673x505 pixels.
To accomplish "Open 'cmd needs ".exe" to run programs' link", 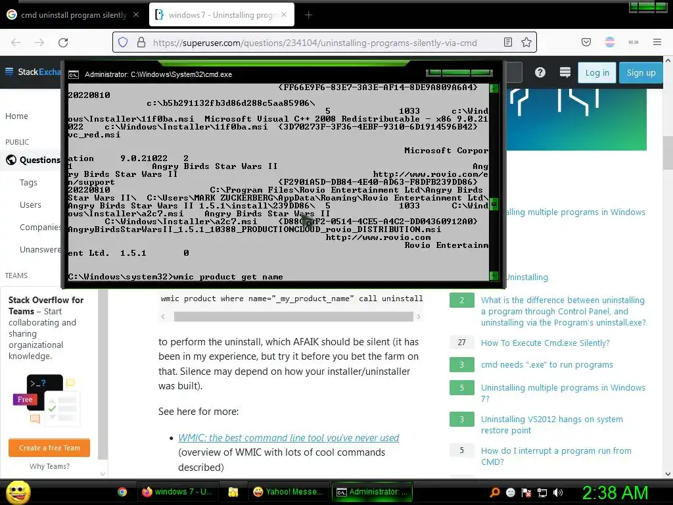I will coord(547,364).
